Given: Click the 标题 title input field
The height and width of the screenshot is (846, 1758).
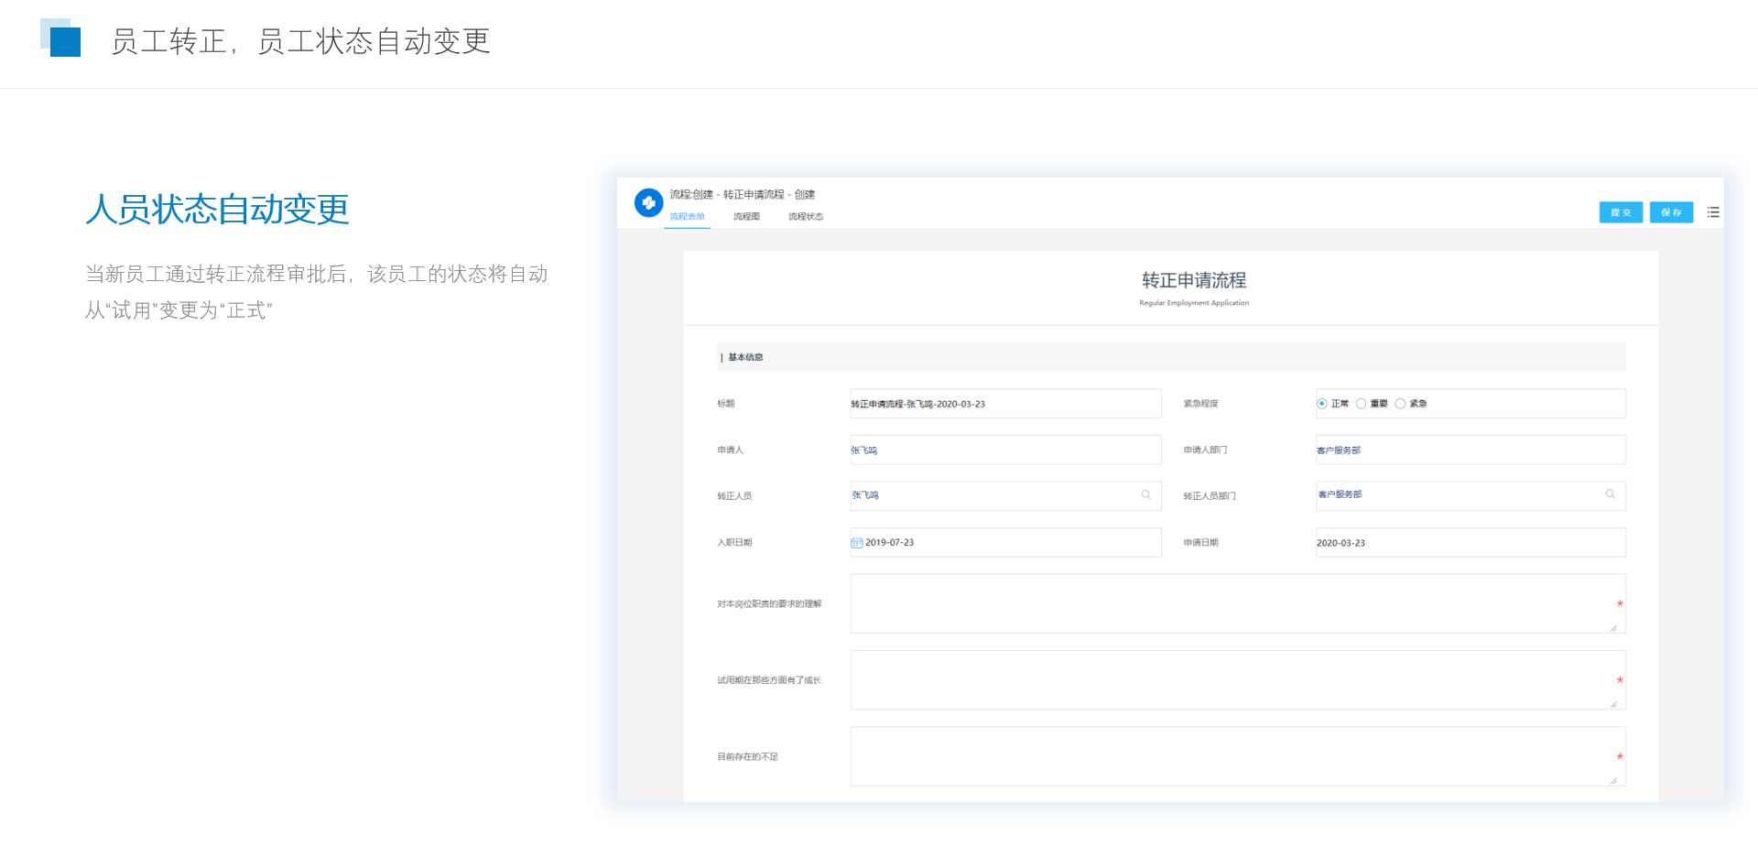Looking at the screenshot, I should click(1004, 404).
